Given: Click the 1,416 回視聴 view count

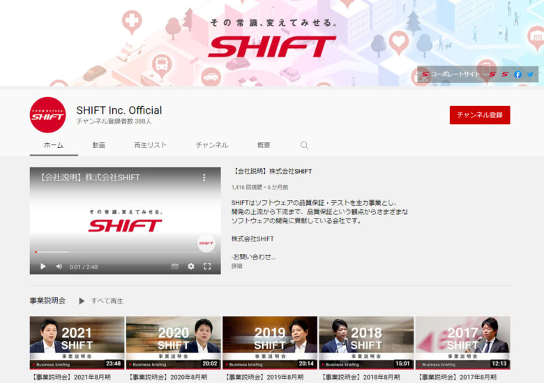Looking at the screenshot, I should point(247,188).
